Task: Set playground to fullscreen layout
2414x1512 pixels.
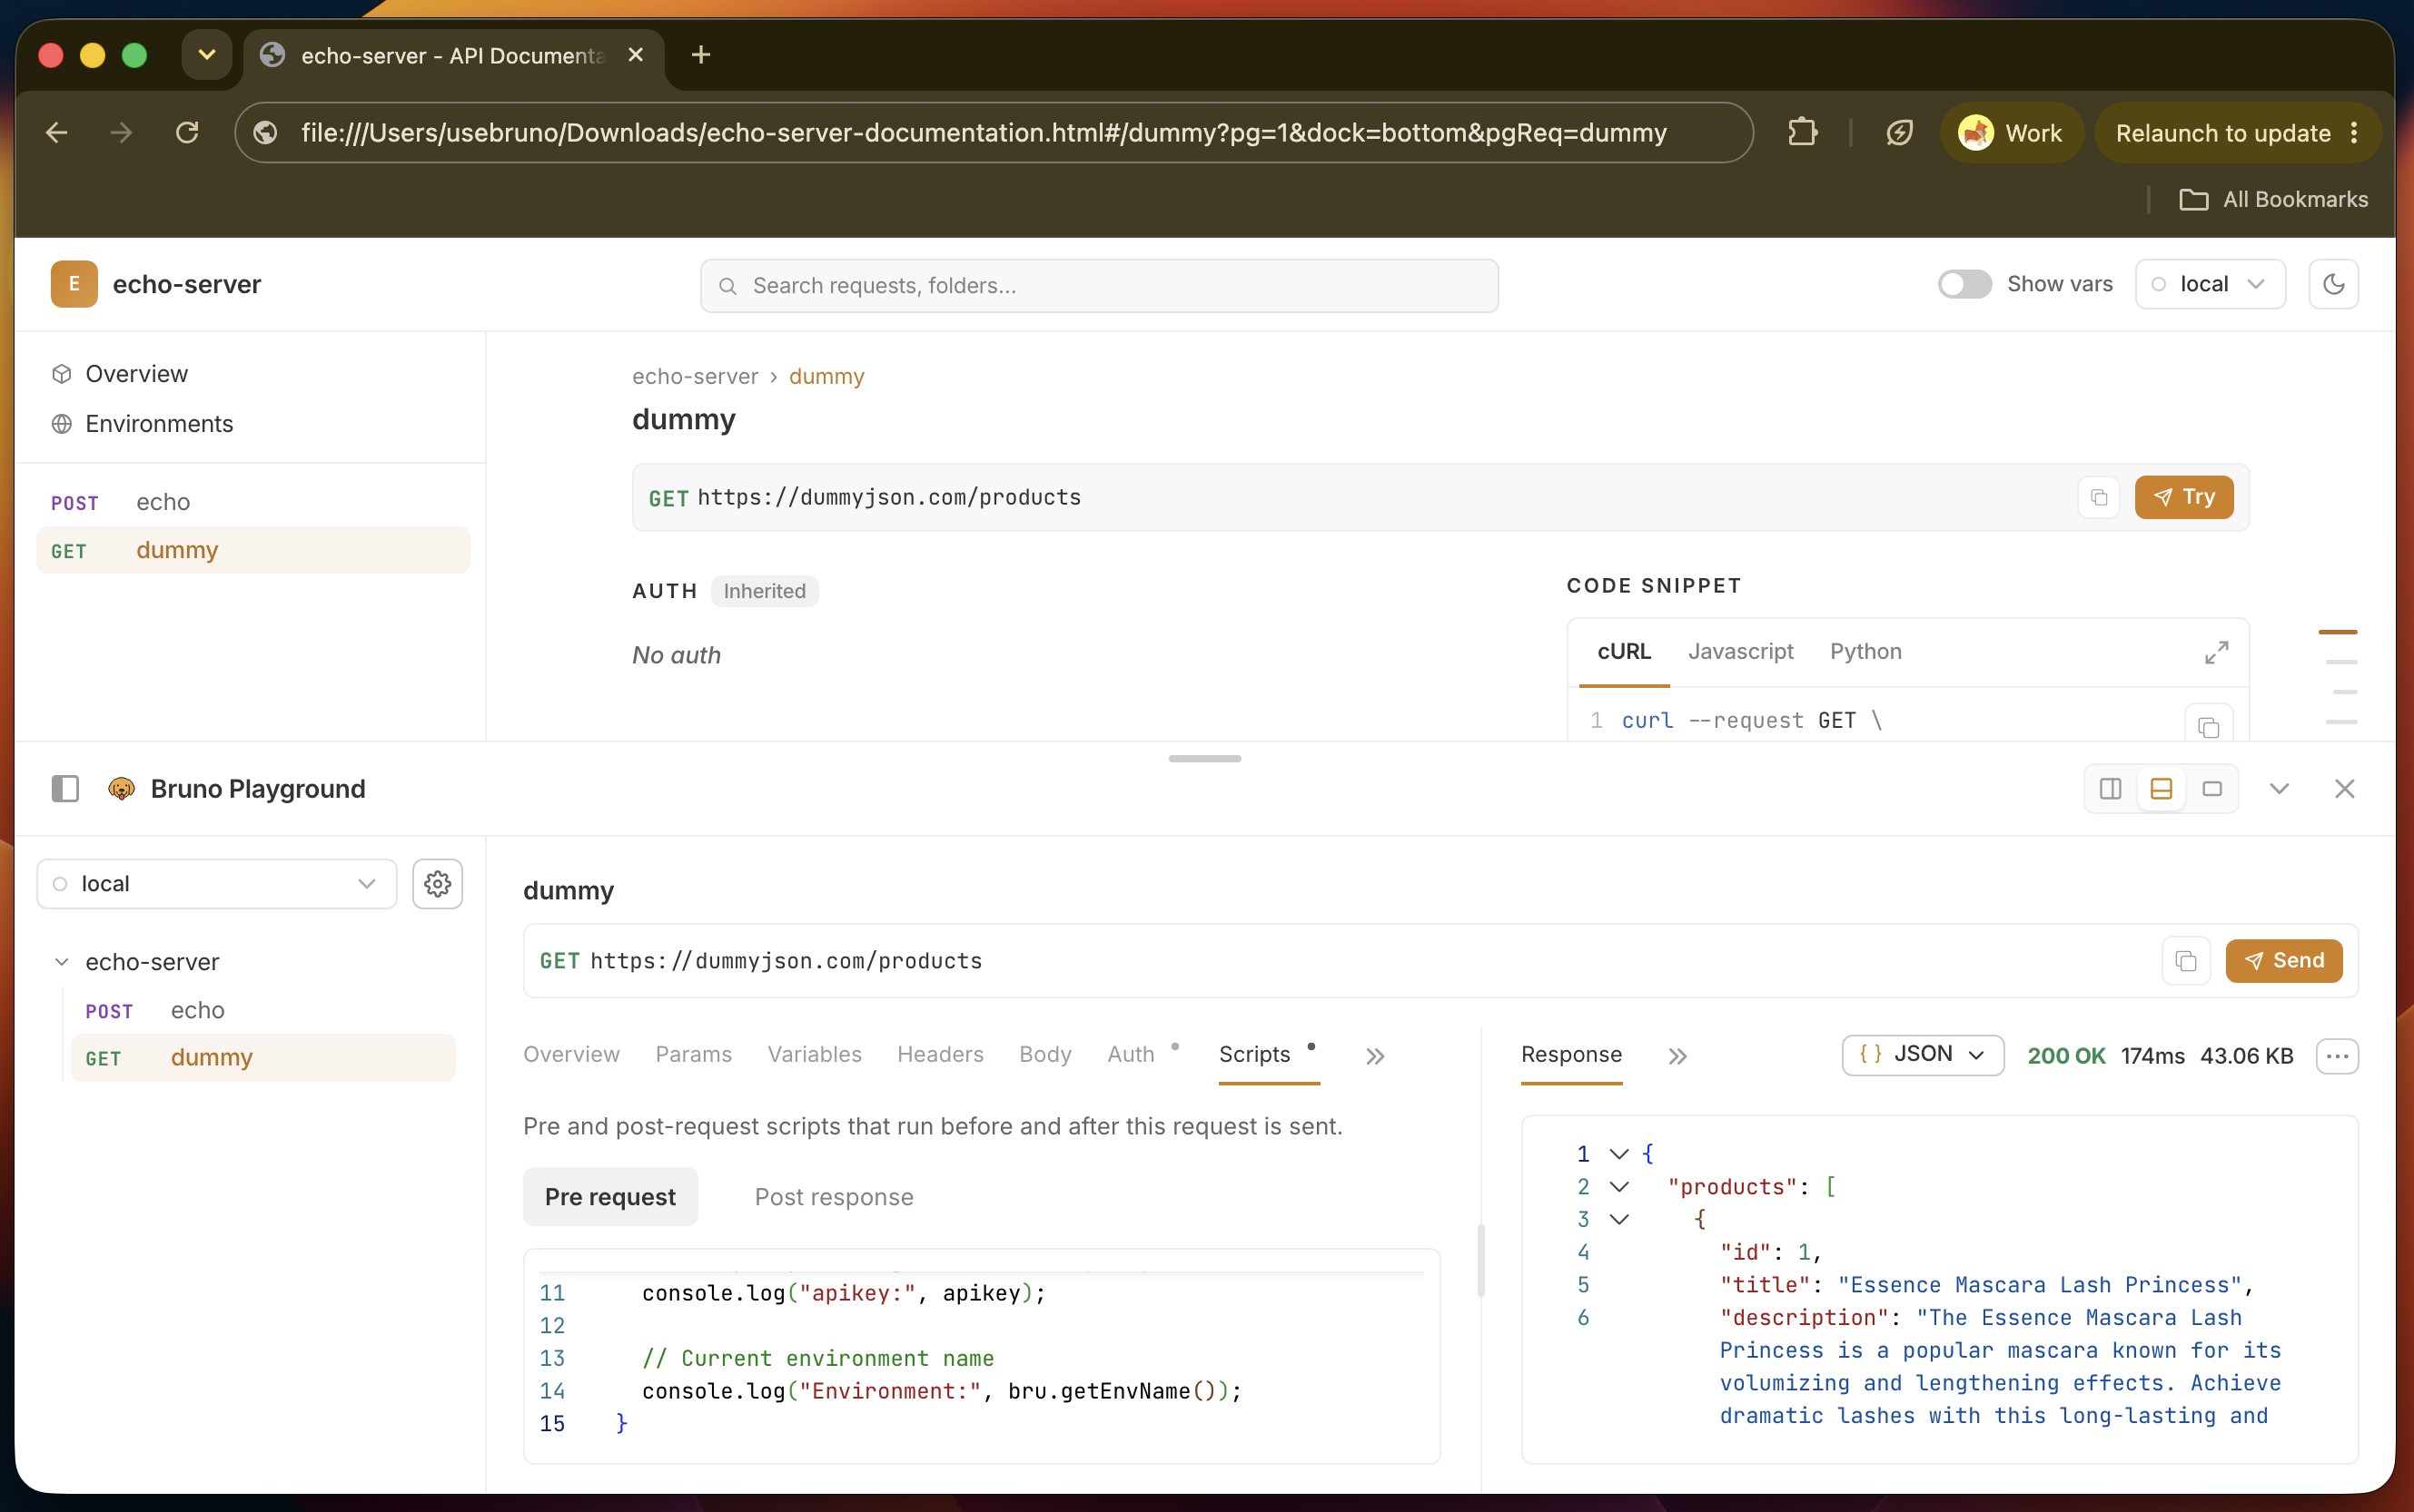Action: 2211,789
